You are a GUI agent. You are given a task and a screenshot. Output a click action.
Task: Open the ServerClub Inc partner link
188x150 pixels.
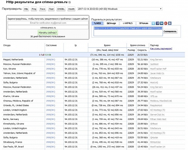[x=158, y=115]
